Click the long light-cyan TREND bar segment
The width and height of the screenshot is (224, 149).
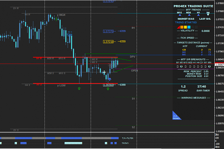[x=73, y=143]
